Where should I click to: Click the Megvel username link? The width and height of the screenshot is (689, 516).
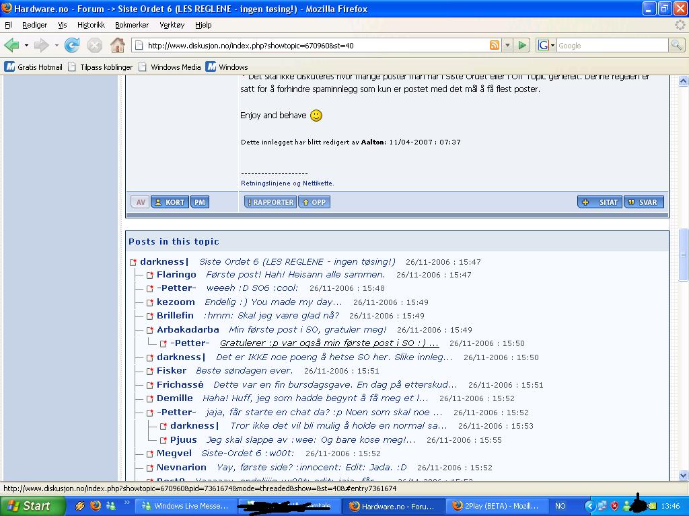174,454
